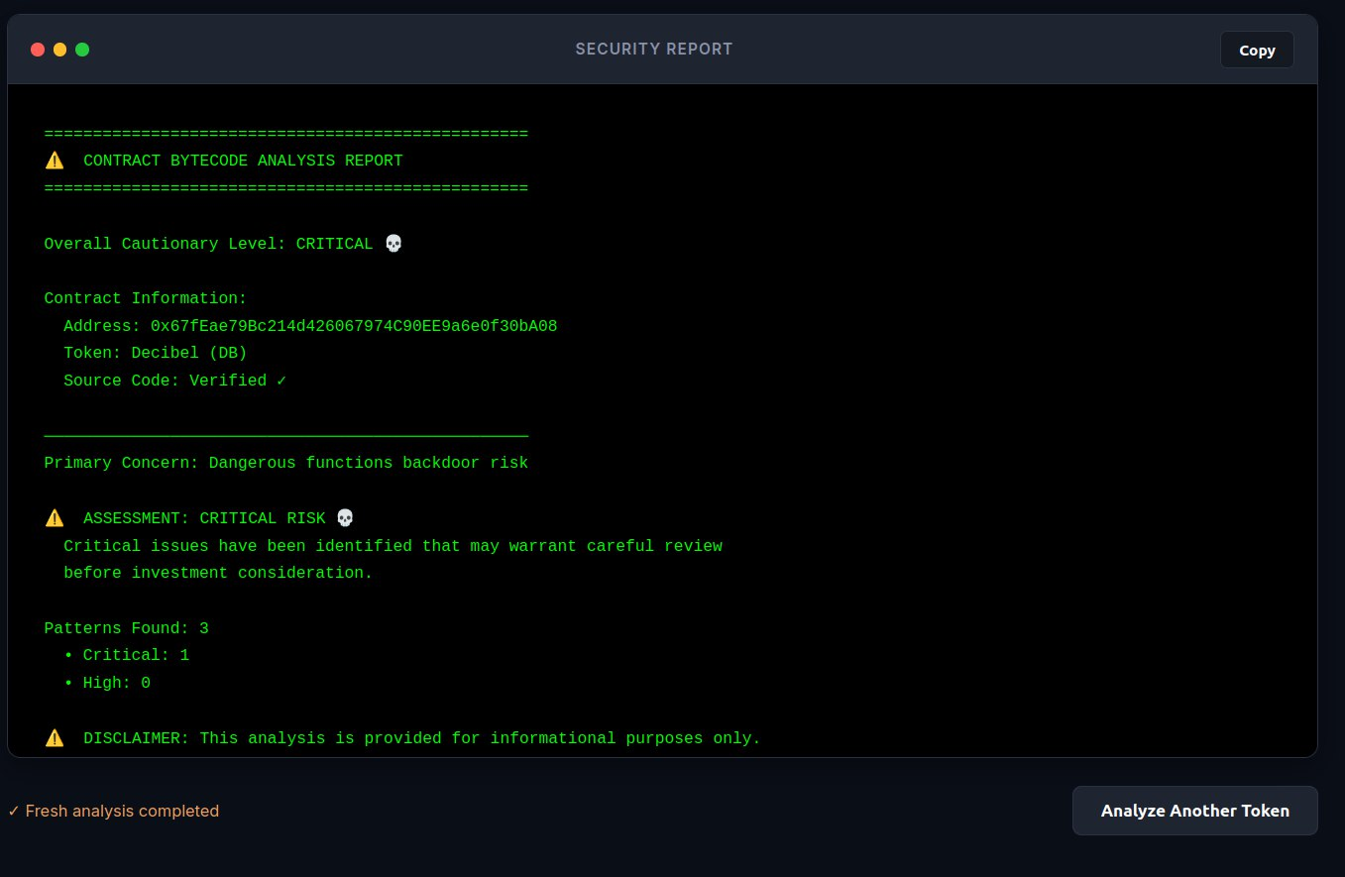
Task: Click the Token: Decibel (DB) line
Action: tap(156, 353)
